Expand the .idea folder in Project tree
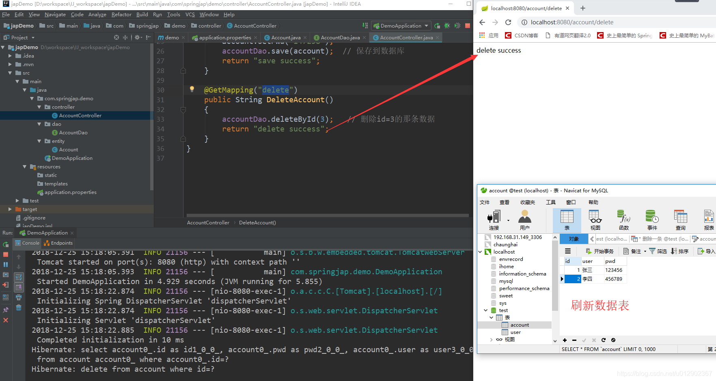This screenshot has height=381, width=716. coord(10,56)
